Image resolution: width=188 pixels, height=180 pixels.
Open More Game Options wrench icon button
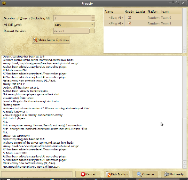click(35, 40)
